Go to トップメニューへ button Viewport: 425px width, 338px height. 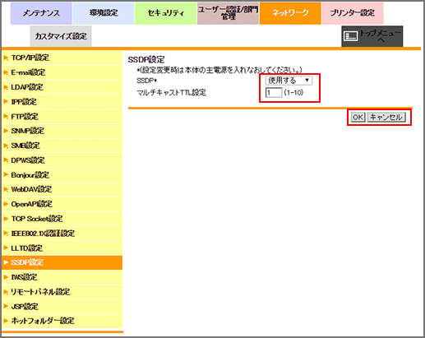tap(372, 36)
